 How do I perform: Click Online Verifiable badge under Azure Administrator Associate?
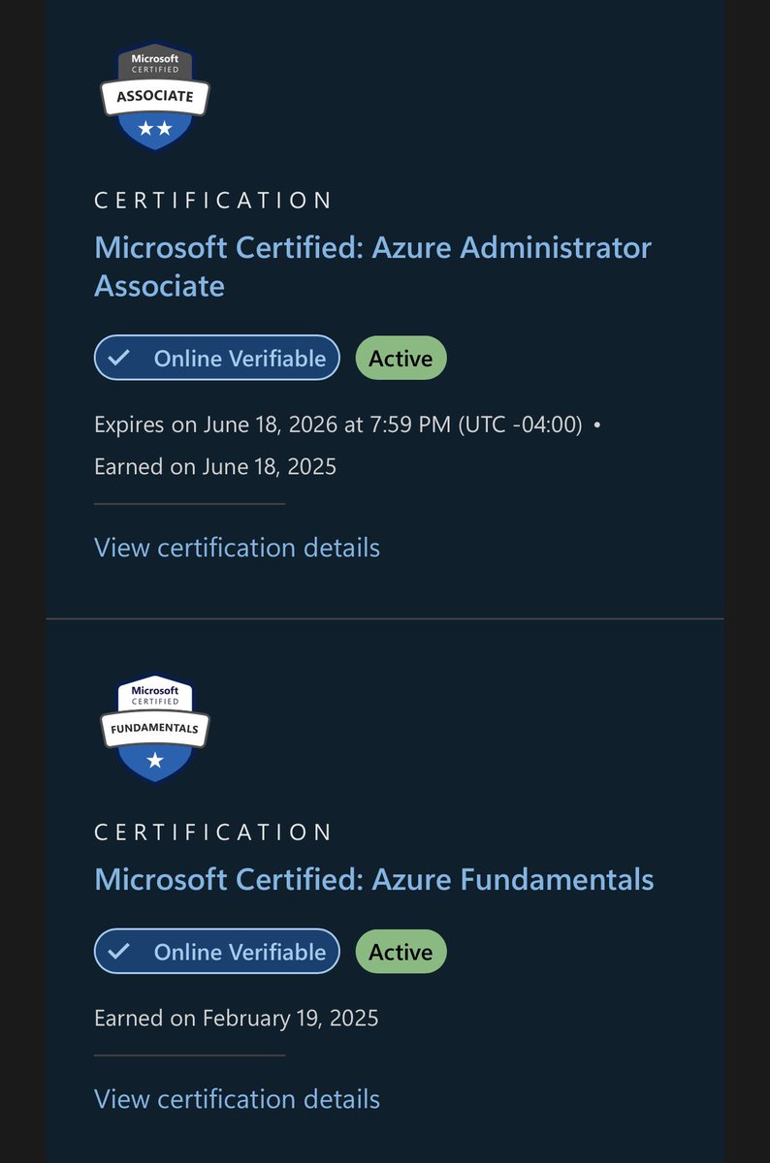coord(217,359)
